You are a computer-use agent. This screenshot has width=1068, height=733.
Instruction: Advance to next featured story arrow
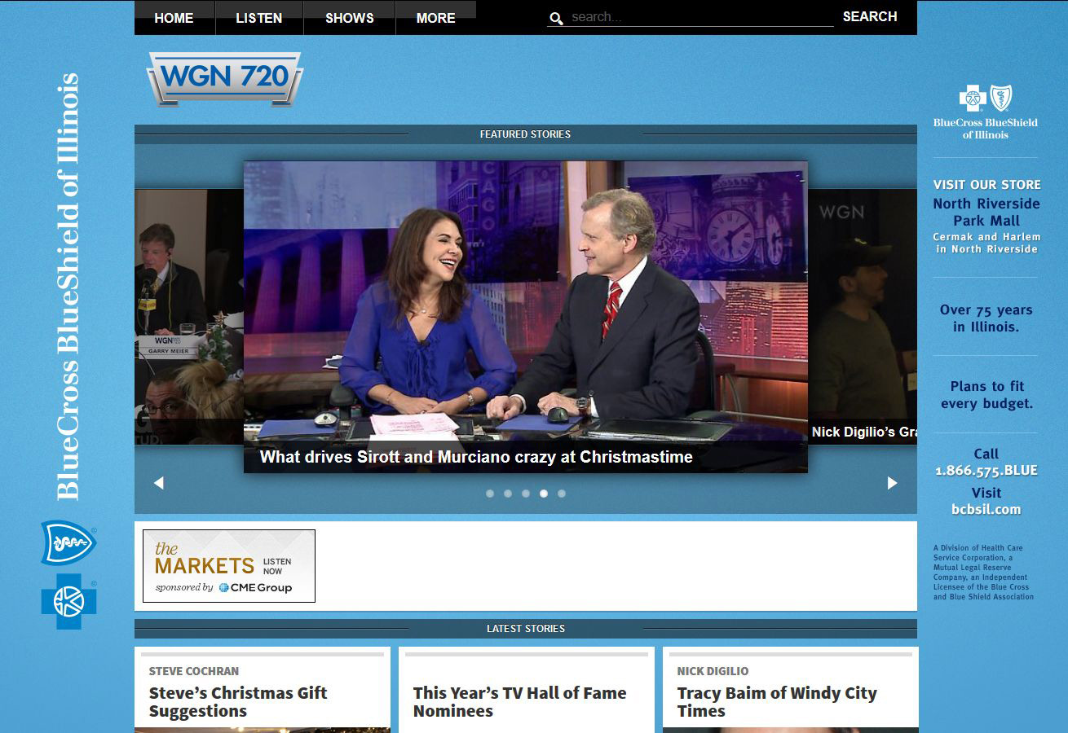click(x=892, y=483)
